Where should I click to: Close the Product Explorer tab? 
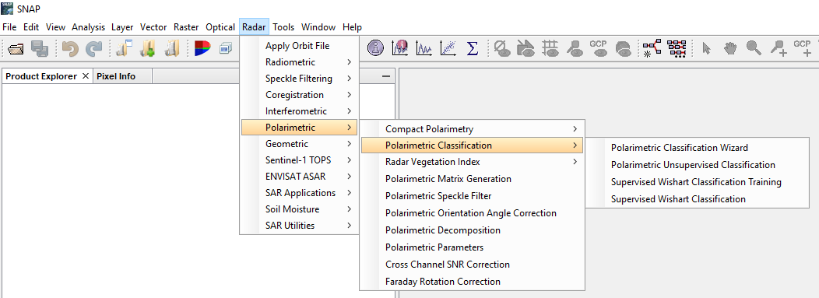[x=86, y=76]
